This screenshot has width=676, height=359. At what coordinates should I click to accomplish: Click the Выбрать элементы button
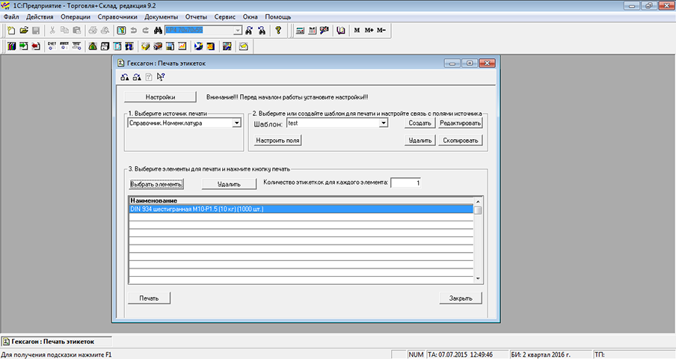coord(156,183)
